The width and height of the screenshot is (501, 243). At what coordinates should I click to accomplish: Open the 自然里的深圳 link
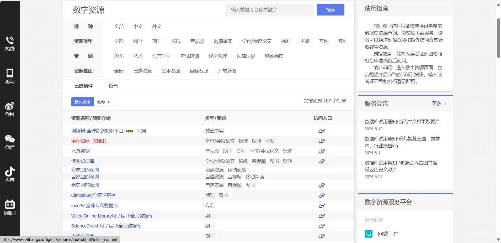[85, 177]
